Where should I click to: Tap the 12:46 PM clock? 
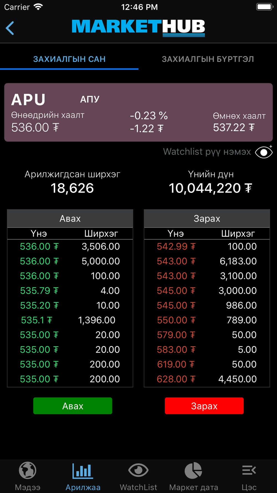click(x=139, y=7)
